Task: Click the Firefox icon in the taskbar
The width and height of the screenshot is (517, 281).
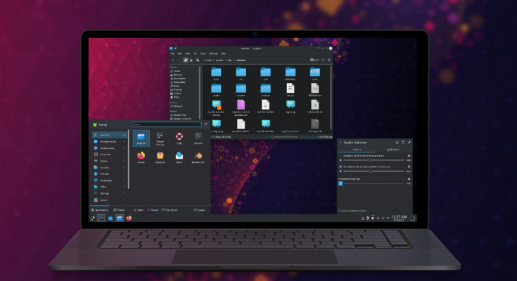Action: pos(129,218)
